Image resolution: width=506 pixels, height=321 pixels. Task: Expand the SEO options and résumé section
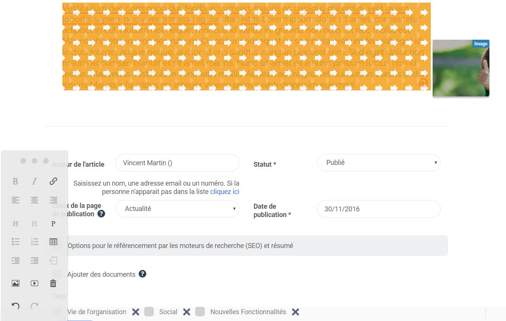[x=180, y=246]
